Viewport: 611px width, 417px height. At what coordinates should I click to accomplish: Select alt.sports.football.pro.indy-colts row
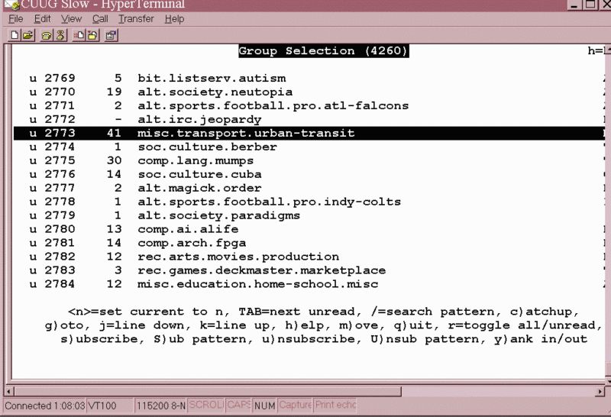[x=309, y=202]
